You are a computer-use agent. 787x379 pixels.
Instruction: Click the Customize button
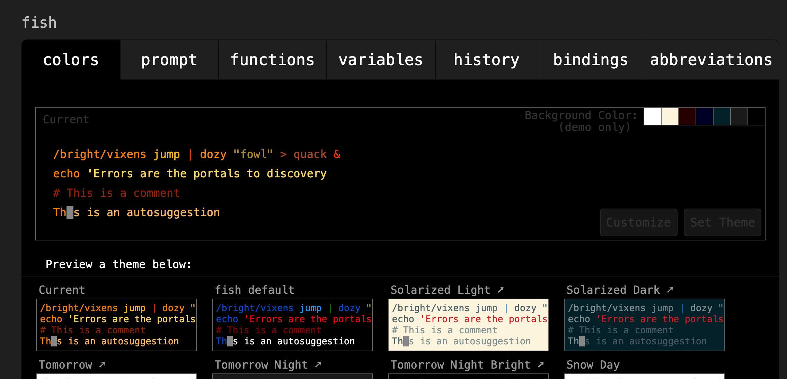638,222
